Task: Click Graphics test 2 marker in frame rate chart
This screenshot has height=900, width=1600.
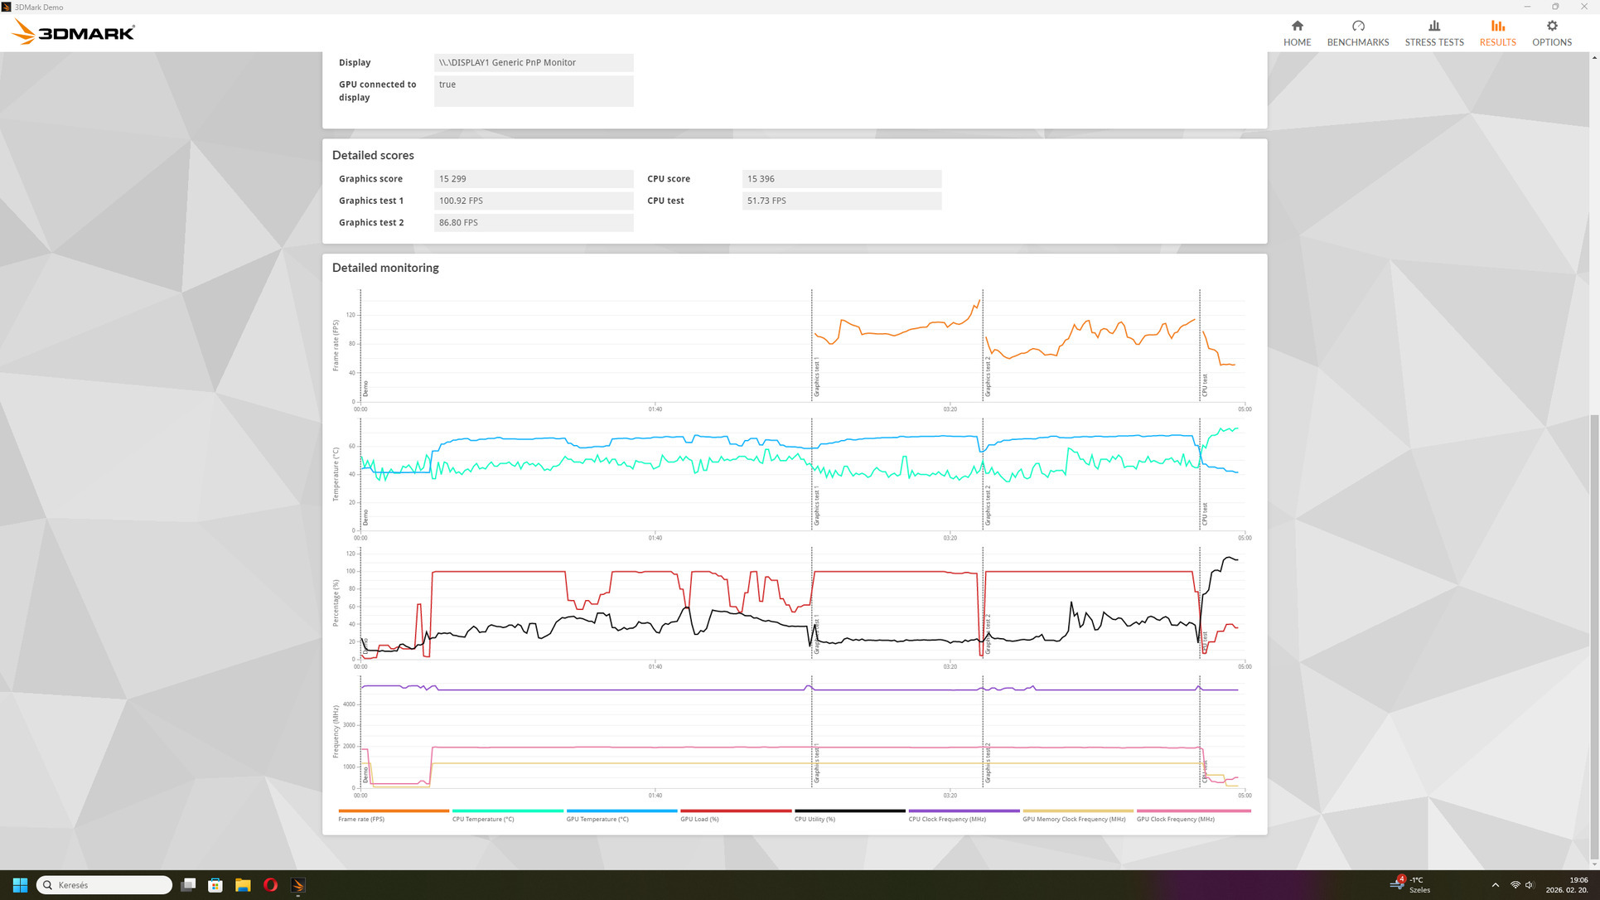Action: (988, 377)
